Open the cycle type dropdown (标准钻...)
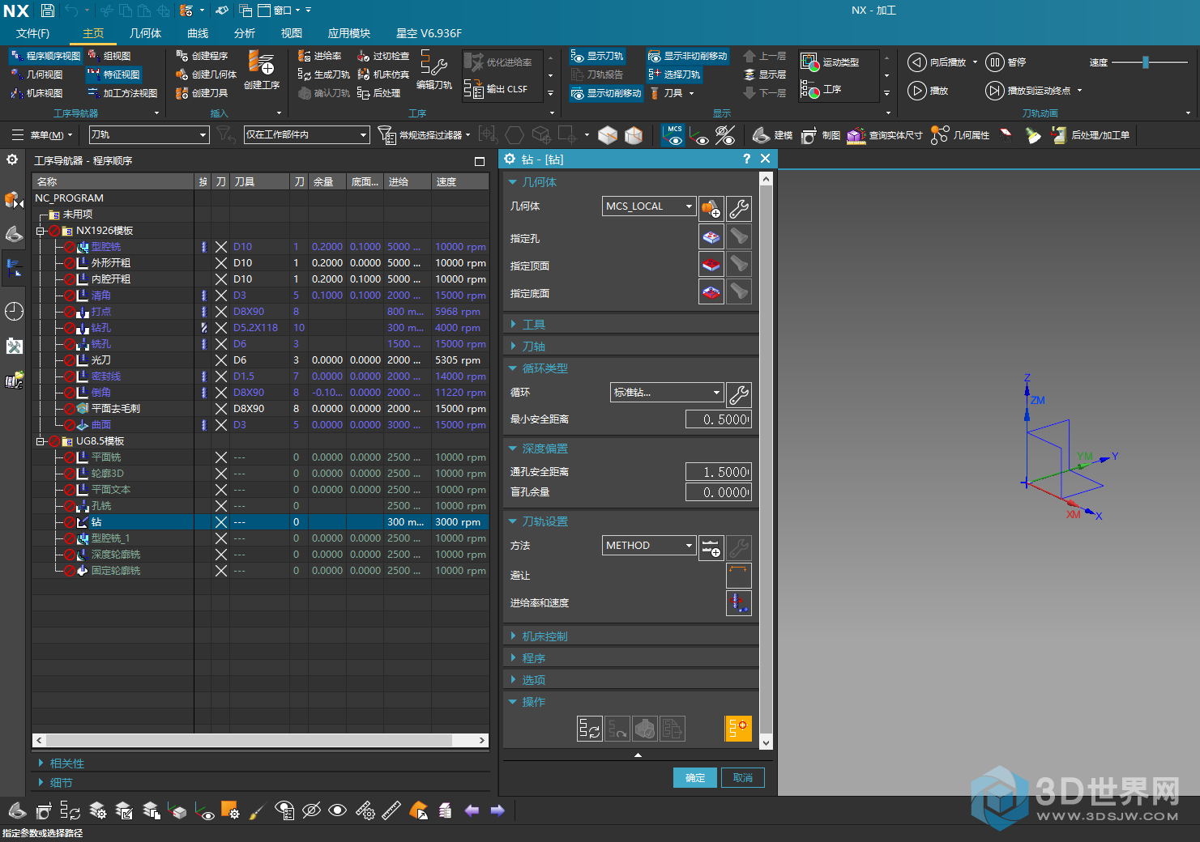Viewport: 1200px width, 842px height. point(667,393)
